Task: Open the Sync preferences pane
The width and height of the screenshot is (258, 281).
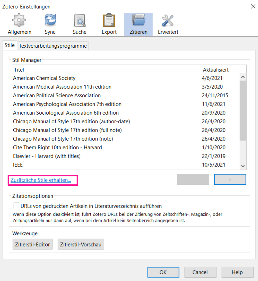Action: pos(50,24)
